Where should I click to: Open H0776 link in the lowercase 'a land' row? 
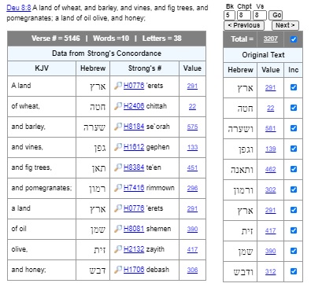point(134,208)
